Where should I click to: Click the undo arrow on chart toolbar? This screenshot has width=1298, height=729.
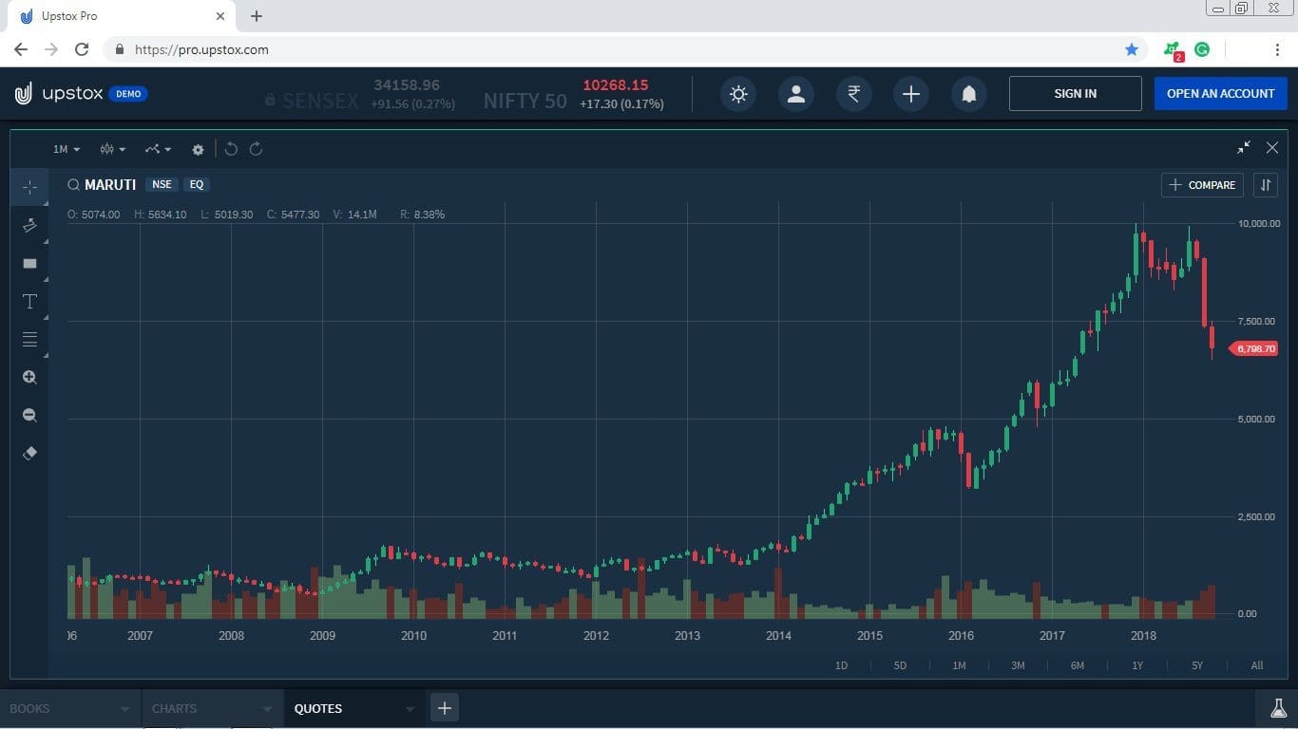[230, 149]
